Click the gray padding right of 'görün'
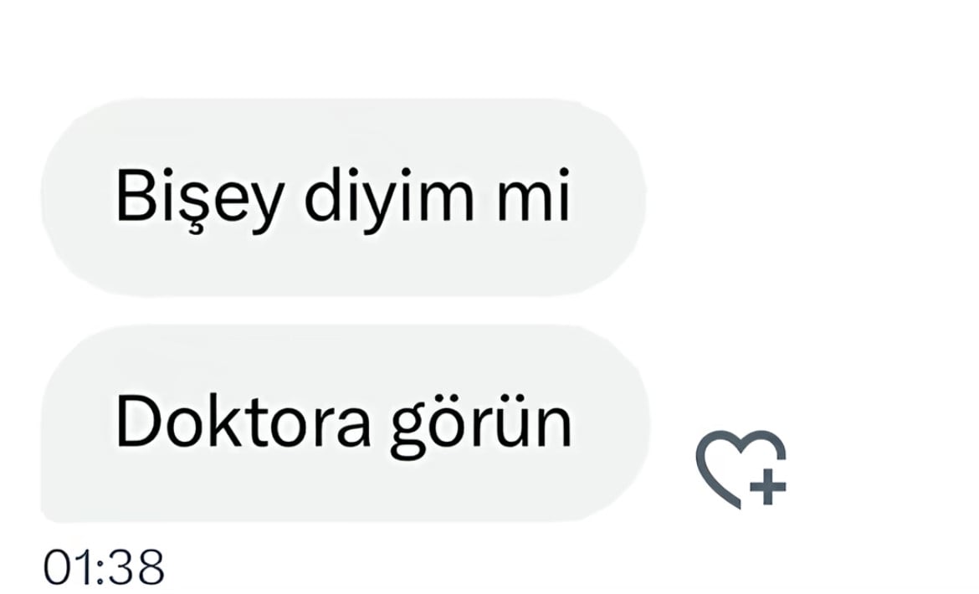This screenshot has height=594, width=979. [611, 423]
